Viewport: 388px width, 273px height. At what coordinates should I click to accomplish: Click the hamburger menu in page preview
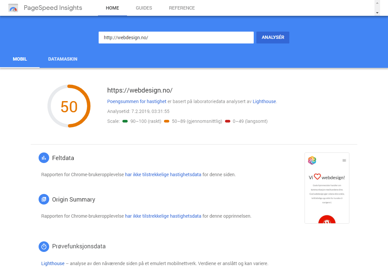pyautogui.click(x=344, y=160)
